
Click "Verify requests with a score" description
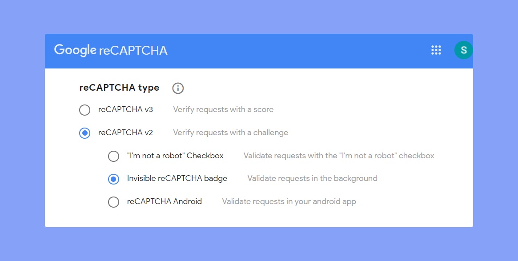pyautogui.click(x=223, y=109)
